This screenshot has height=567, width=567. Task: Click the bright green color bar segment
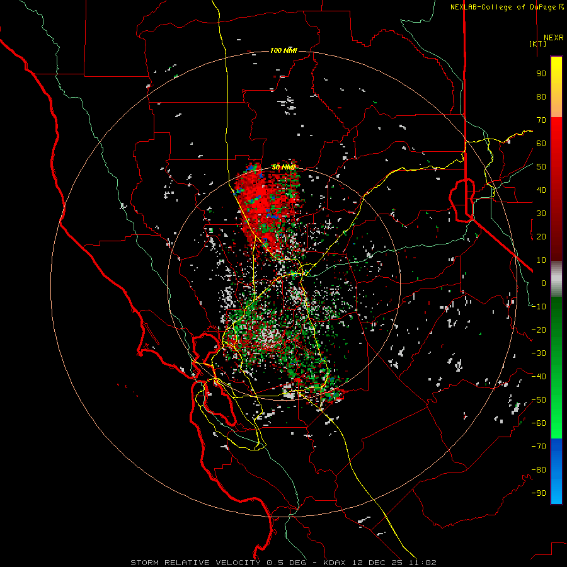coord(556,416)
